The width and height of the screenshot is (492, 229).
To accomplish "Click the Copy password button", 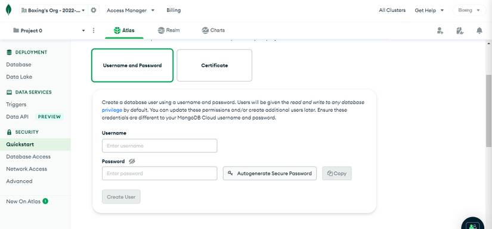I will pyautogui.click(x=337, y=173).
